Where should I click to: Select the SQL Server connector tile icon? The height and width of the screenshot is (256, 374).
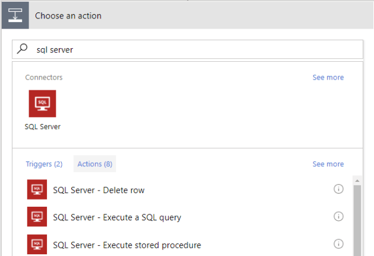(x=42, y=104)
